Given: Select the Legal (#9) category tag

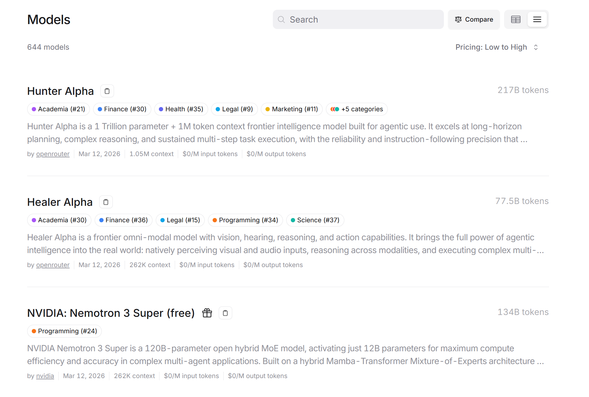Looking at the screenshot, I should point(234,109).
